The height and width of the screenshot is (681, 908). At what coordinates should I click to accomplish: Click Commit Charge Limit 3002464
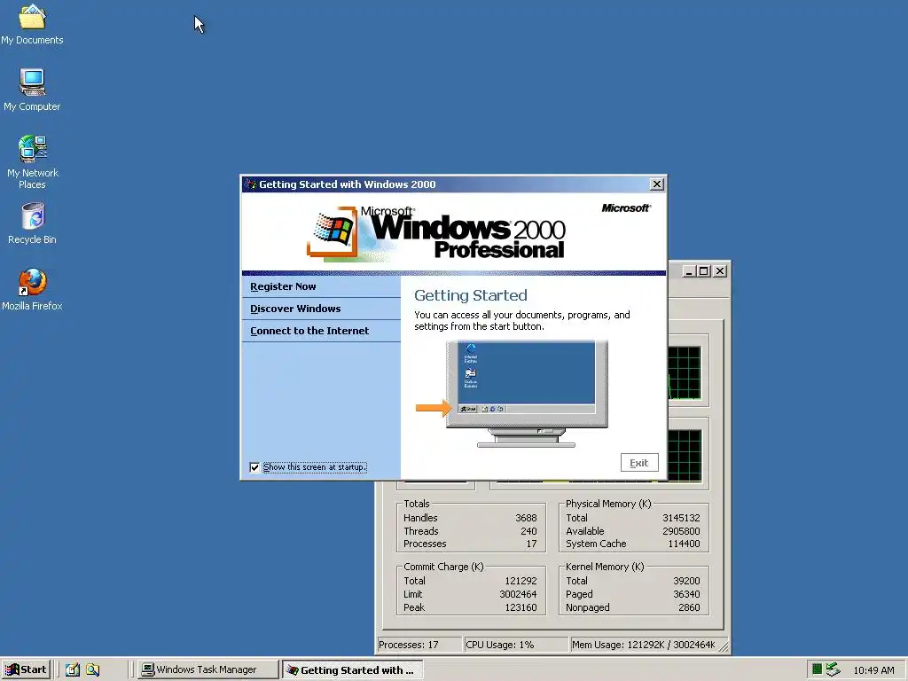tap(518, 594)
